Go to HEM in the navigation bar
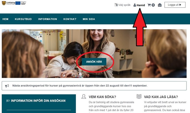The width and height of the screenshot is (190, 113). tap(5, 19)
